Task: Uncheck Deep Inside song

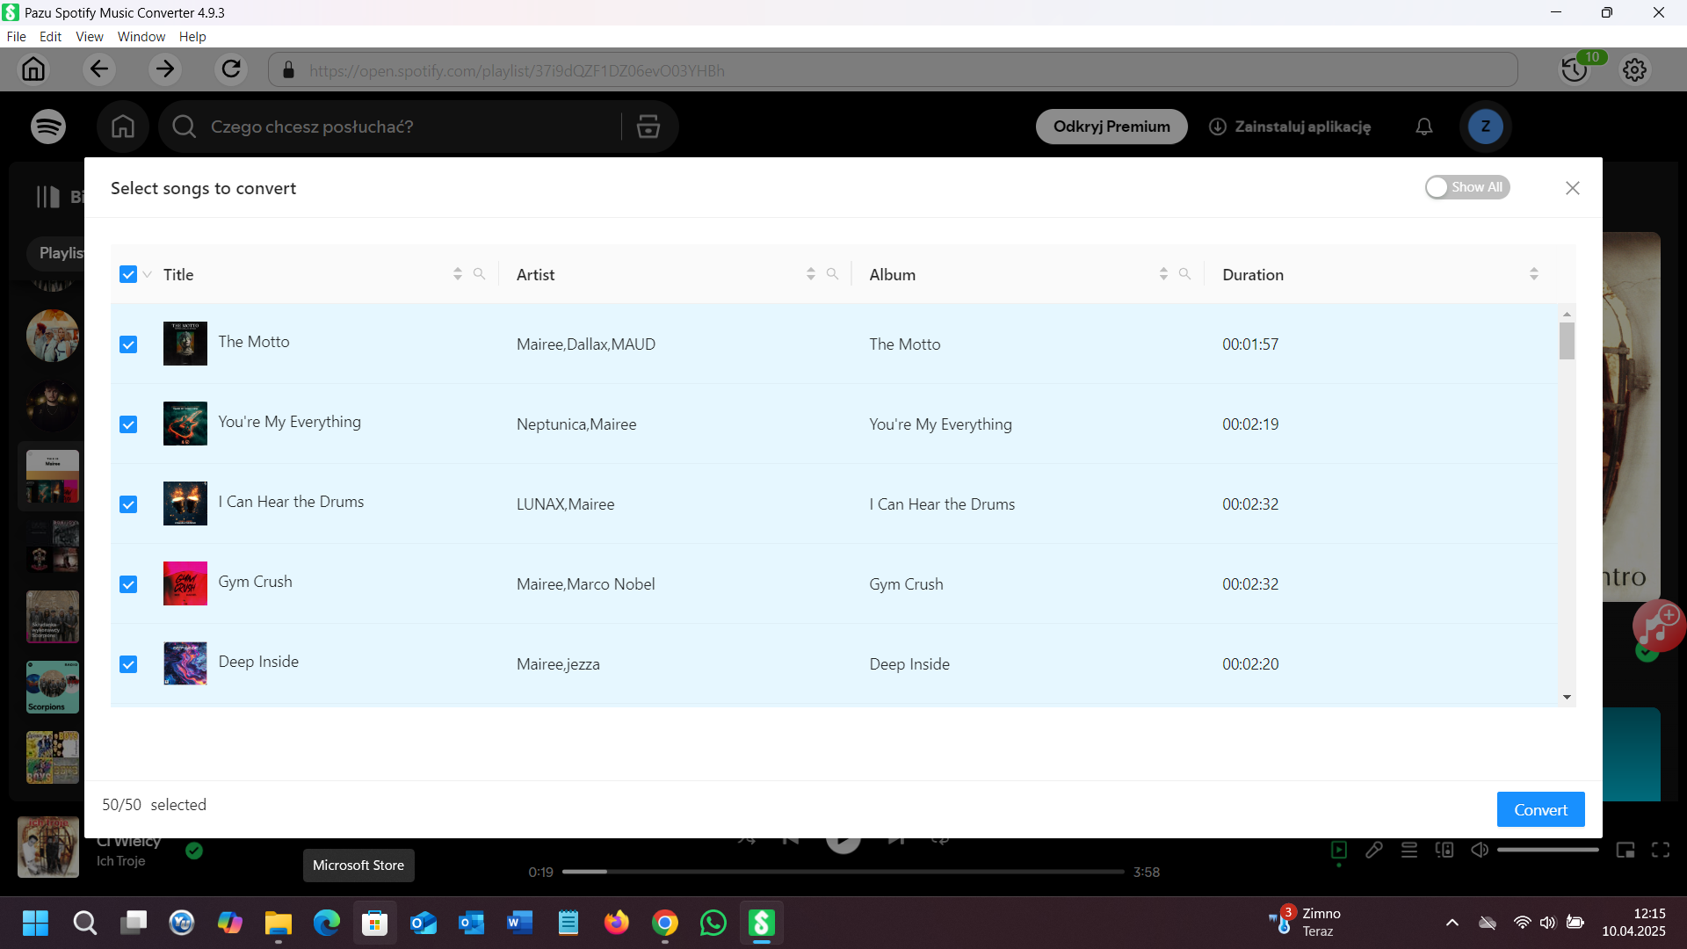Action: tap(128, 664)
